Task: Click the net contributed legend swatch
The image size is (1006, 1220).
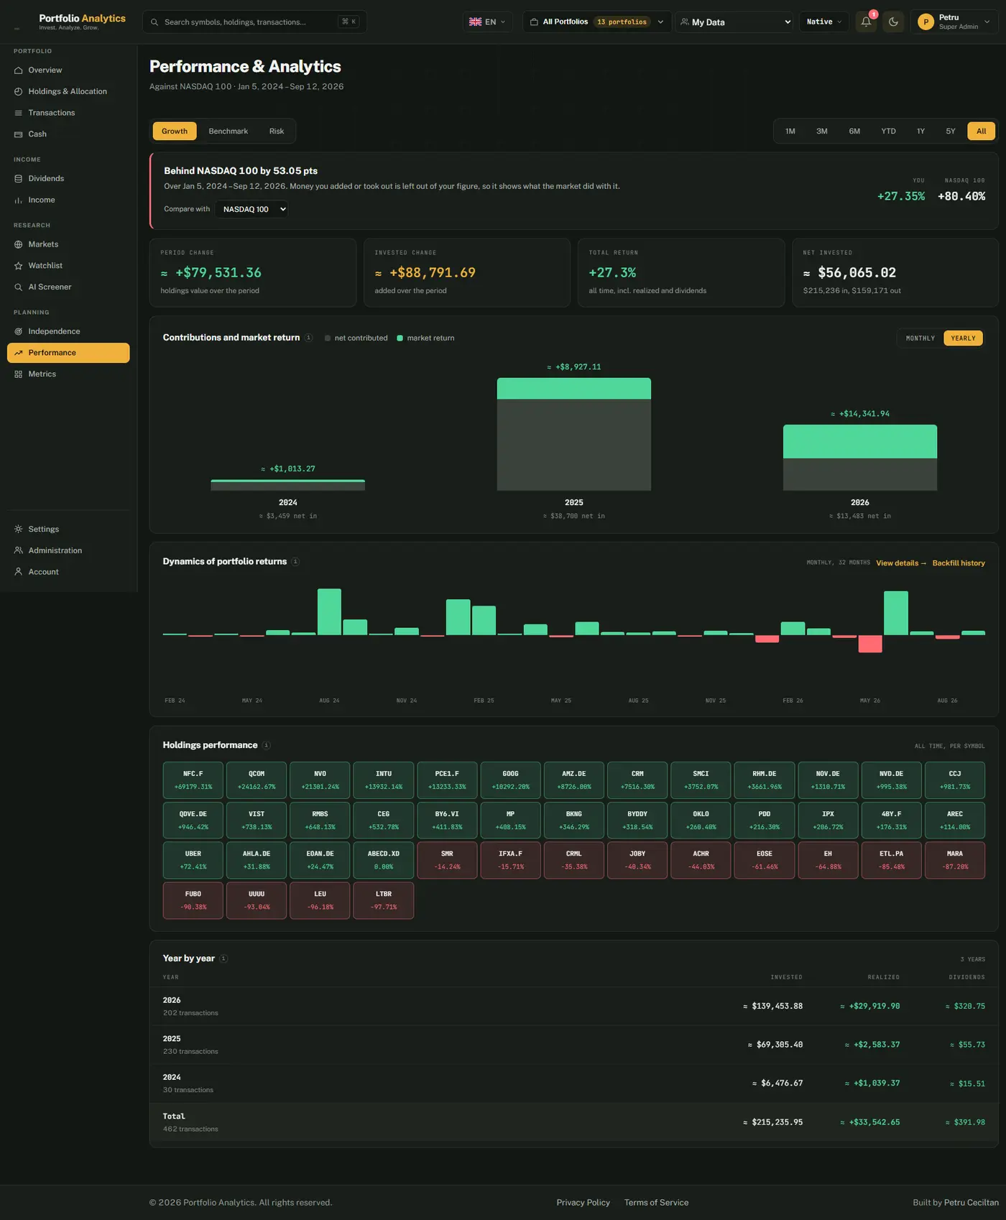Action: 328,338
